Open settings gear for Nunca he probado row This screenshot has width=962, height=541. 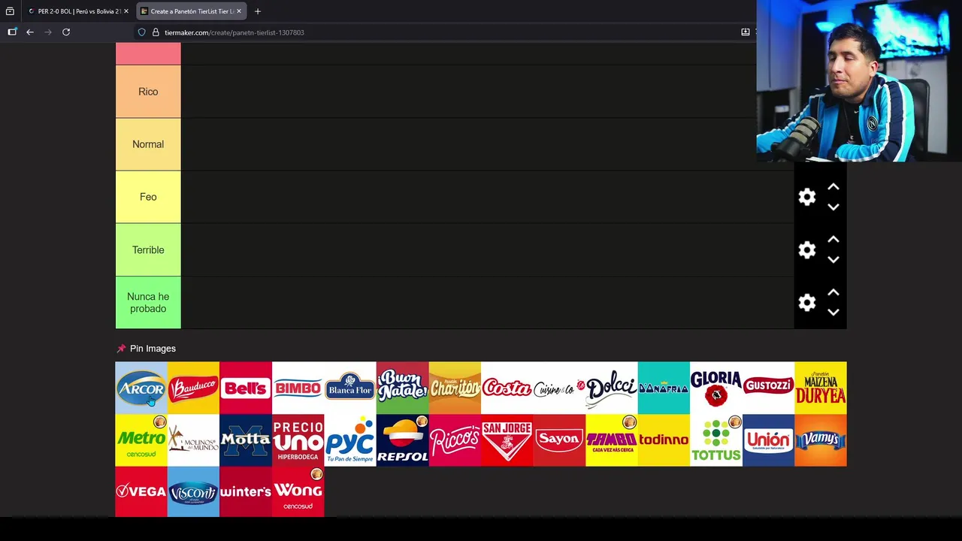click(x=807, y=303)
